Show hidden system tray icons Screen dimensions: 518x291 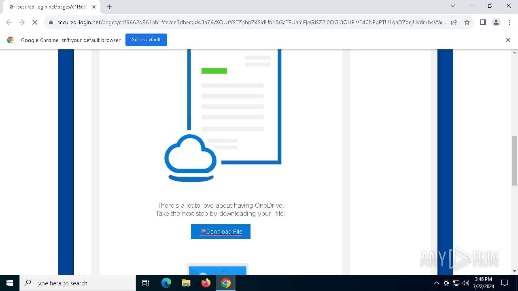[x=436, y=283]
